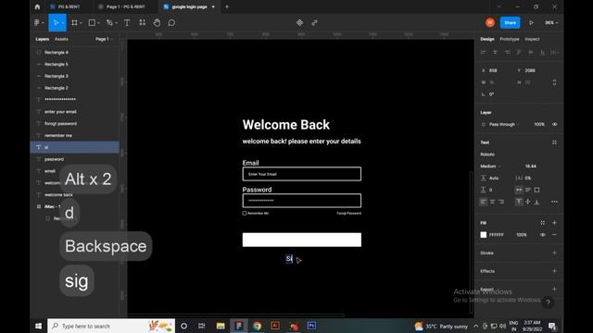Click the Enter Your Email field on canvas
Viewport: 593px width, 333px height.
302,174
